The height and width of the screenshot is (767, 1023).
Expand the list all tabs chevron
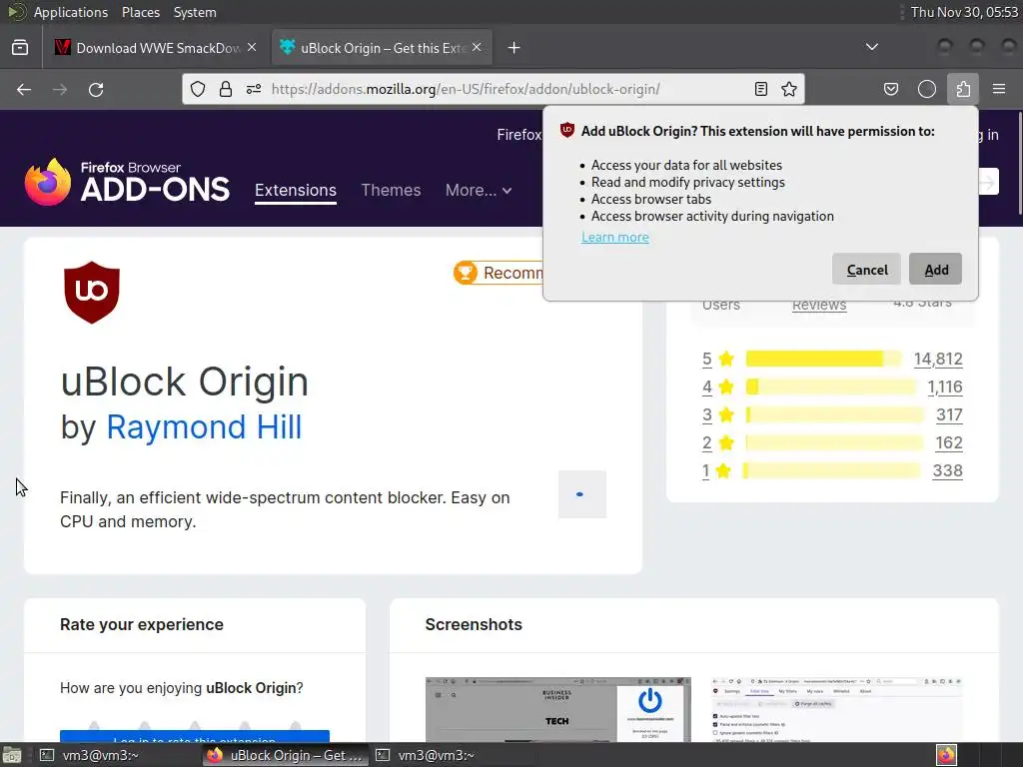[871, 47]
